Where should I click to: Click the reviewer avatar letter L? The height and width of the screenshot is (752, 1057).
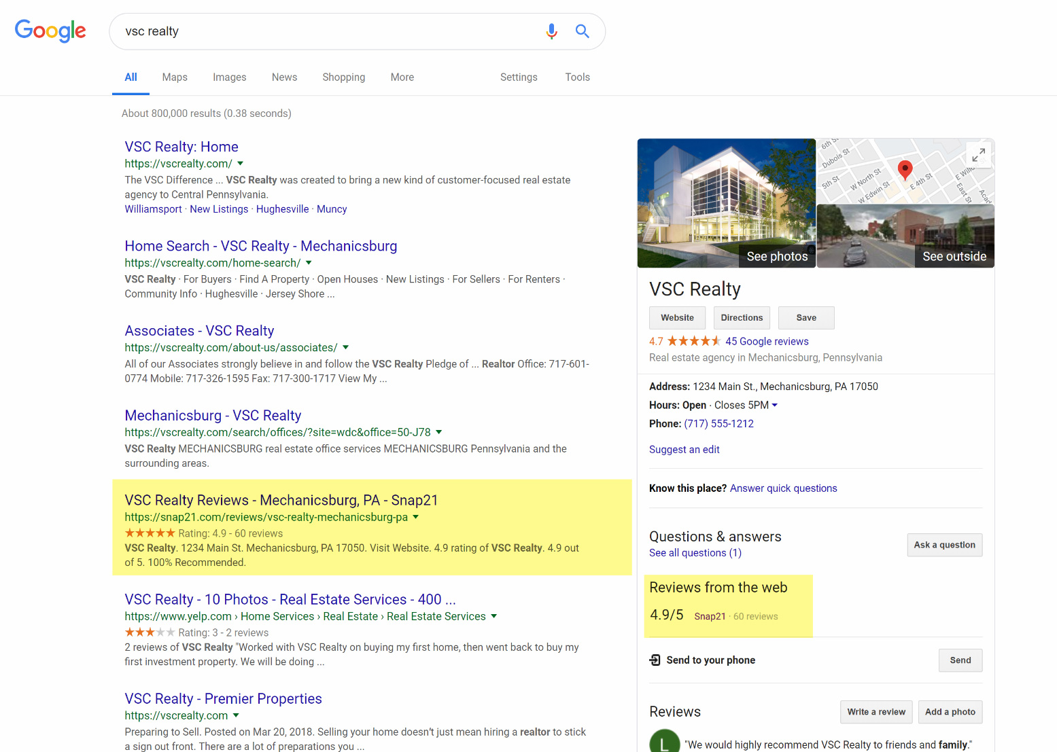[665, 741]
